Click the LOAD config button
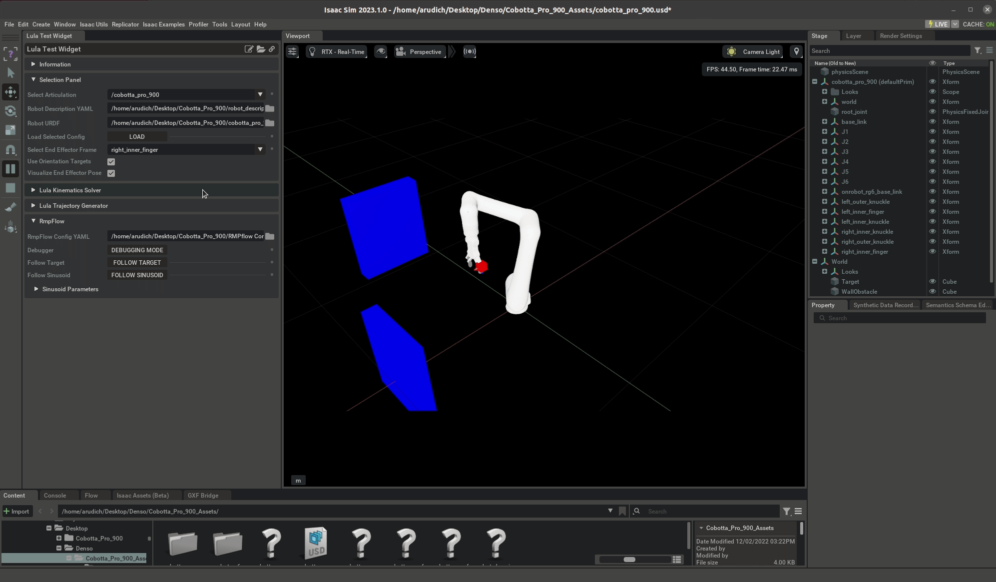Image resolution: width=996 pixels, height=582 pixels. 137,136
